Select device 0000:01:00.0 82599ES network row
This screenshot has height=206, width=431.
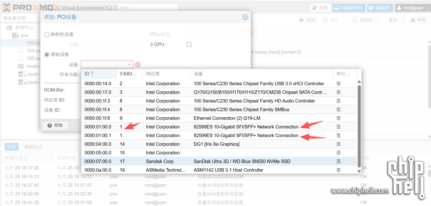point(219,127)
